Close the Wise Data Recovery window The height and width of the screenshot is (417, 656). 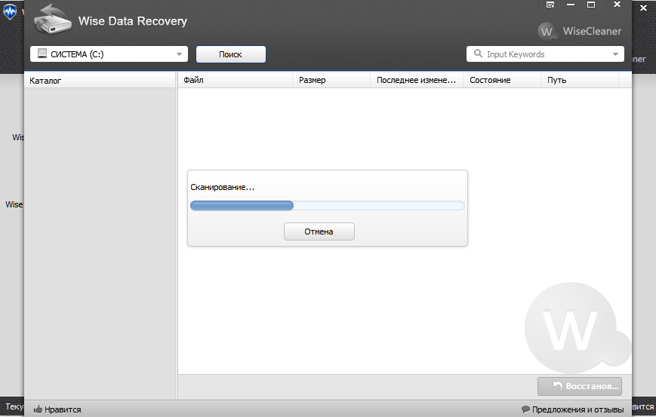617,5
